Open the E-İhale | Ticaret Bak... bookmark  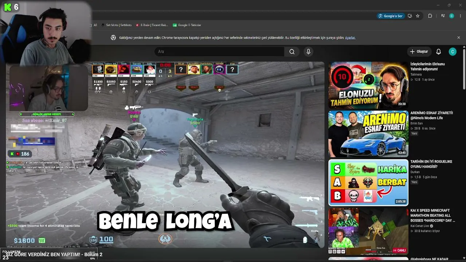pyautogui.click(x=152, y=25)
